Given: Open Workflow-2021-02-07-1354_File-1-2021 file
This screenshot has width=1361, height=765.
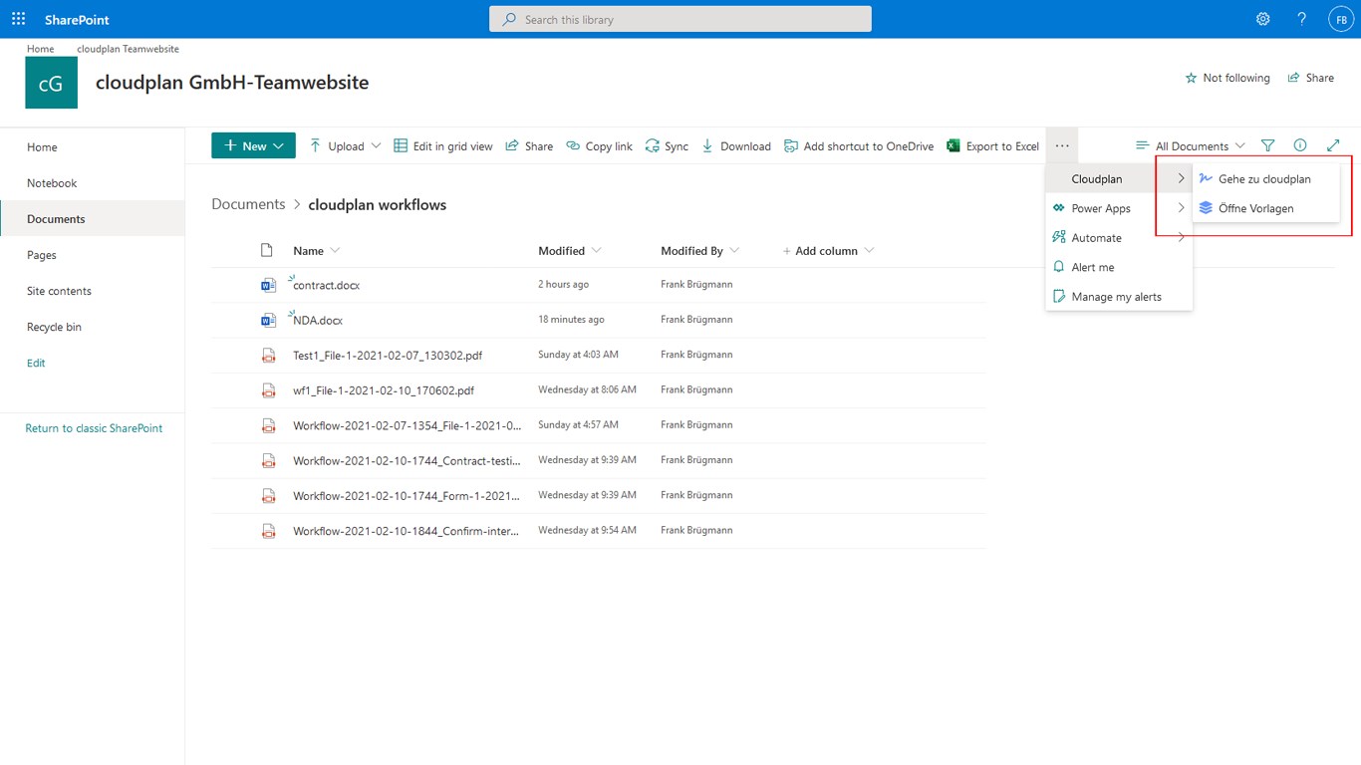Looking at the screenshot, I should 407,425.
